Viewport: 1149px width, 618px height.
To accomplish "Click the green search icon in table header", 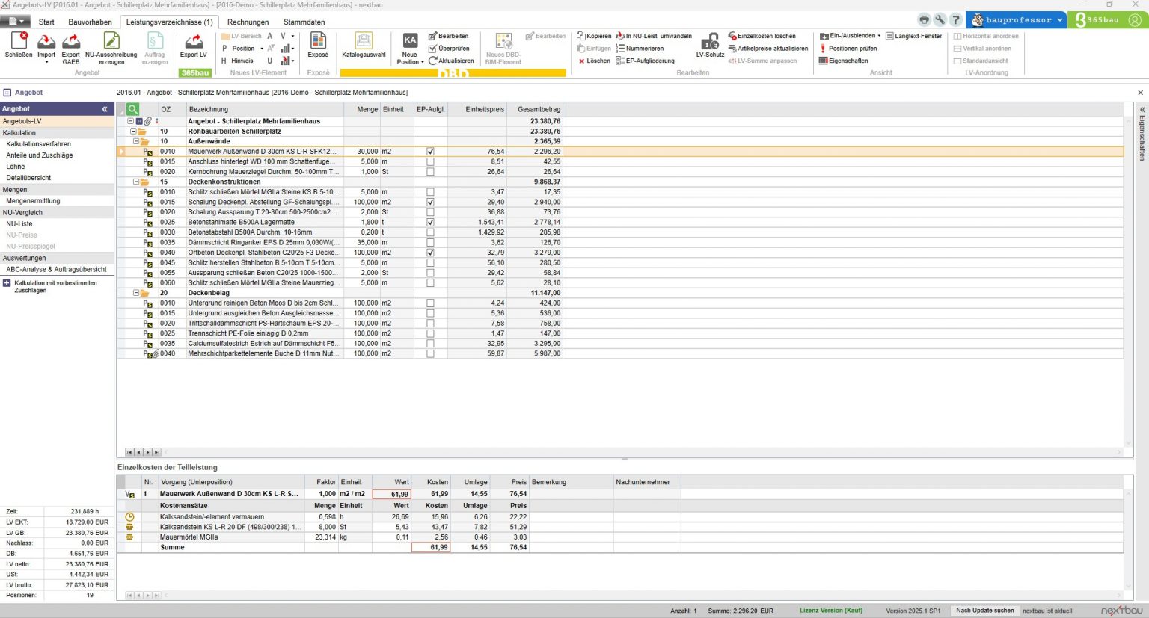I will point(132,109).
